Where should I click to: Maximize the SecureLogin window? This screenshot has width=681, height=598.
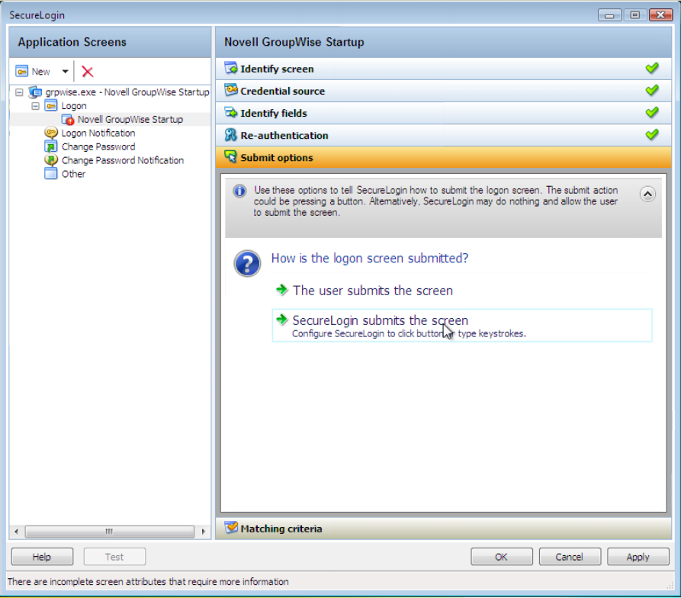coord(634,15)
